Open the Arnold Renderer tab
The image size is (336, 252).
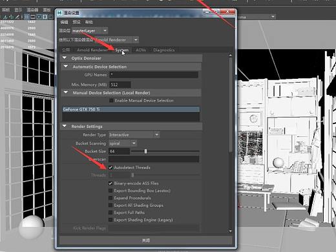[x=92, y=50]
